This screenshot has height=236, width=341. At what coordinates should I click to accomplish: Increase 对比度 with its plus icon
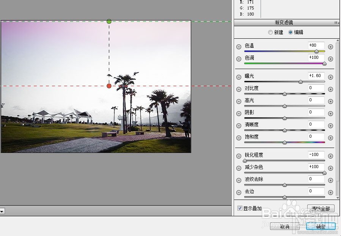[x=330, y=89]
